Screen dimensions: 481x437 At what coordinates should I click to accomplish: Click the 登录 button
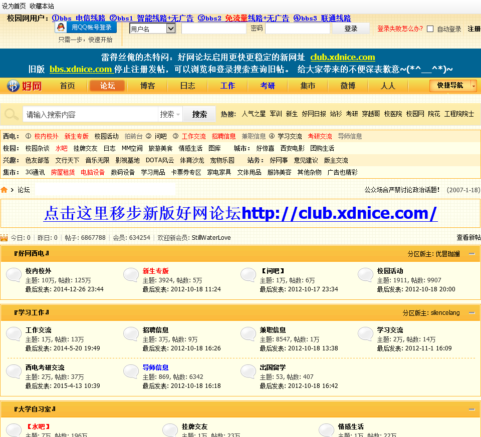[351, 29]
